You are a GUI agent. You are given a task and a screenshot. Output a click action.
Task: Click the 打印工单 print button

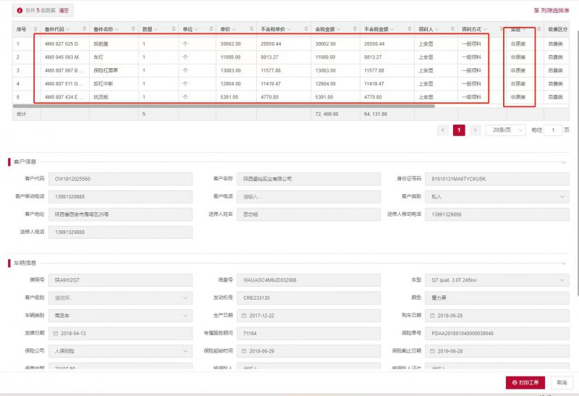click(x=525, y=382)
